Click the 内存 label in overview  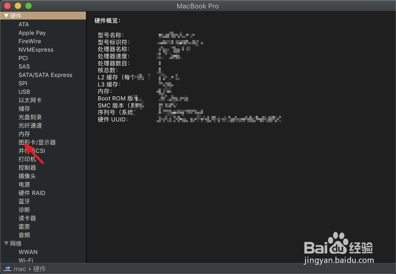coord(105,91)
